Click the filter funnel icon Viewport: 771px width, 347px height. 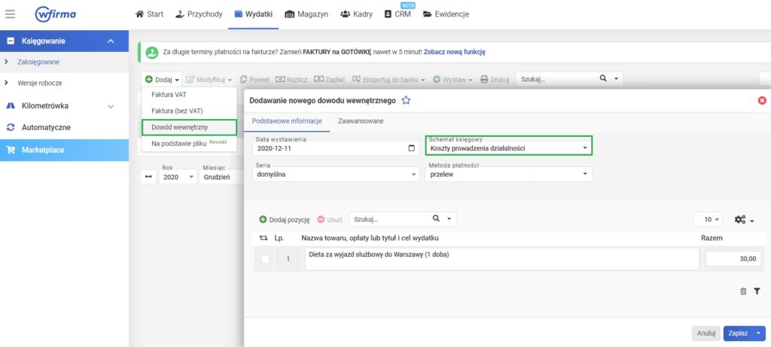point(757,291)
